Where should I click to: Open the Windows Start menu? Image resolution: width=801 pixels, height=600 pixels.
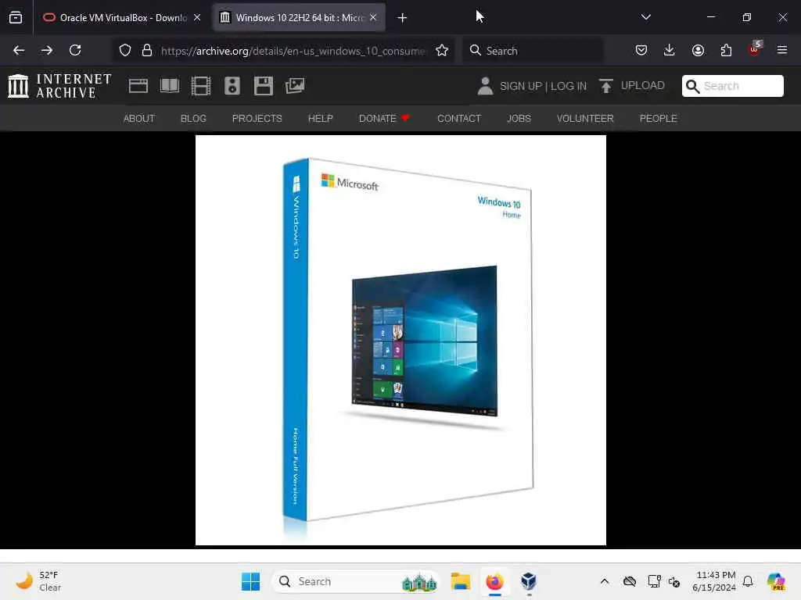[250, 581]
